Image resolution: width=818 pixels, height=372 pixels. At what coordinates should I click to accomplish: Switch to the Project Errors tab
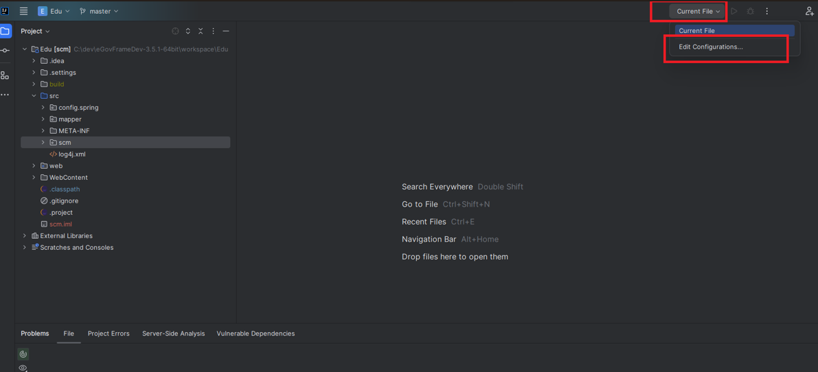point(109,334)
